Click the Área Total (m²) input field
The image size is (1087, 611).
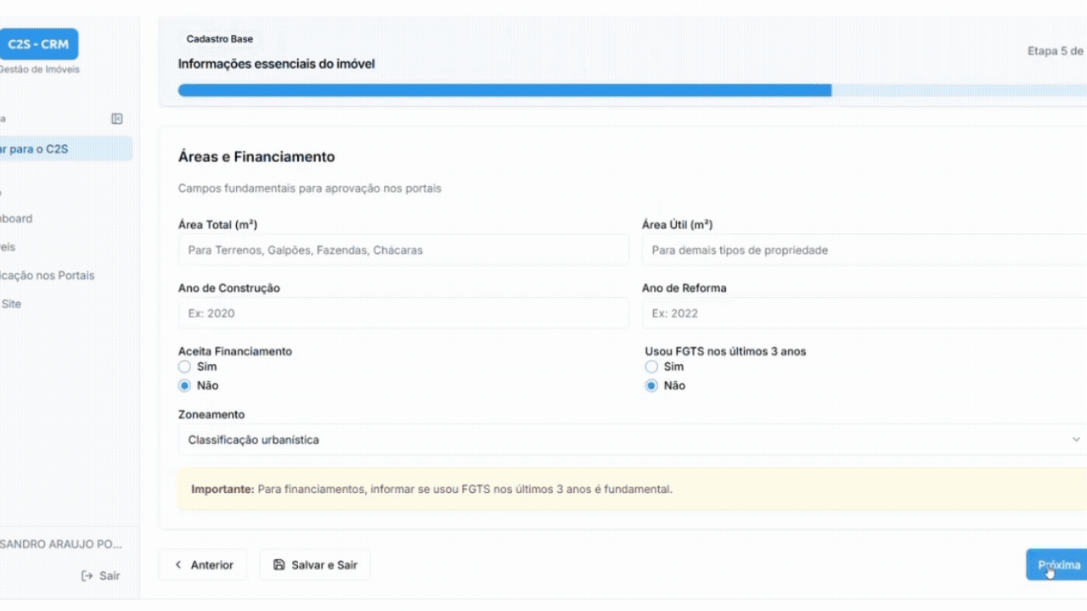(403, 250)
